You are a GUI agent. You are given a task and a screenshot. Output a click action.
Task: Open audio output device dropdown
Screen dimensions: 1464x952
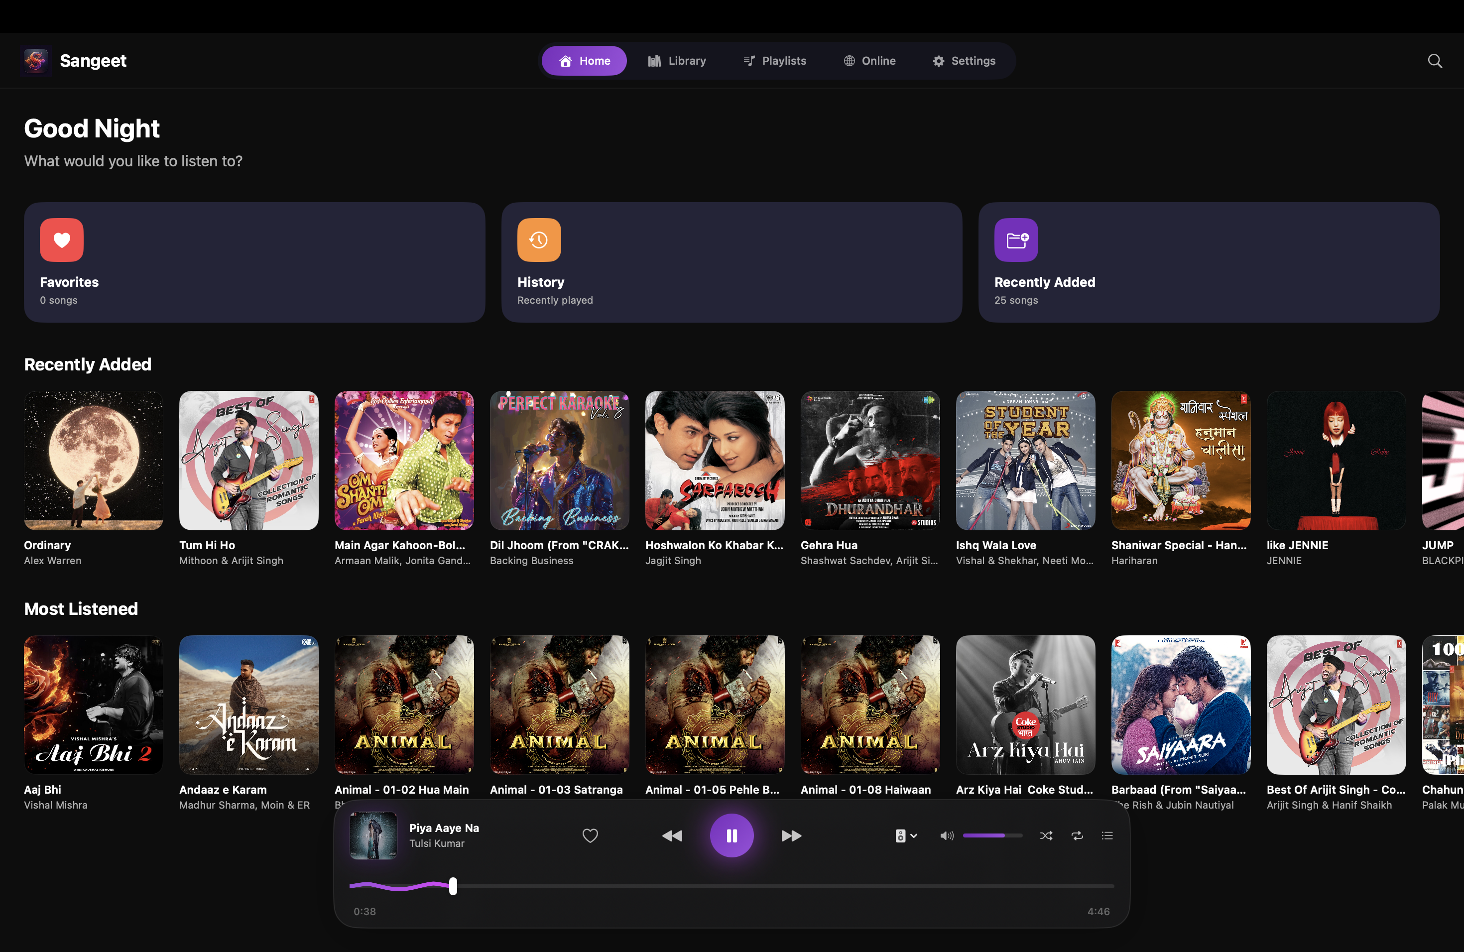(906, 836)
